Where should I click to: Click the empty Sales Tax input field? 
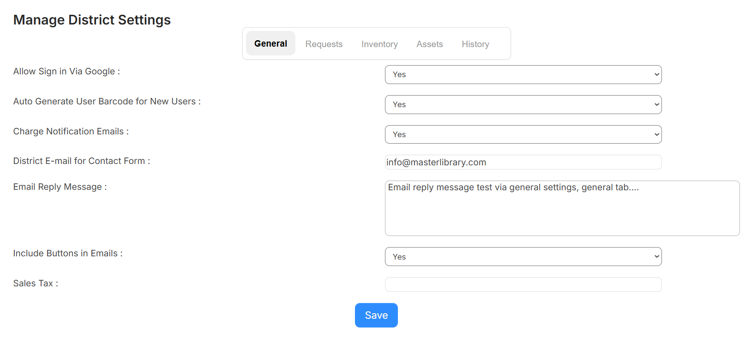click(523, 284)
